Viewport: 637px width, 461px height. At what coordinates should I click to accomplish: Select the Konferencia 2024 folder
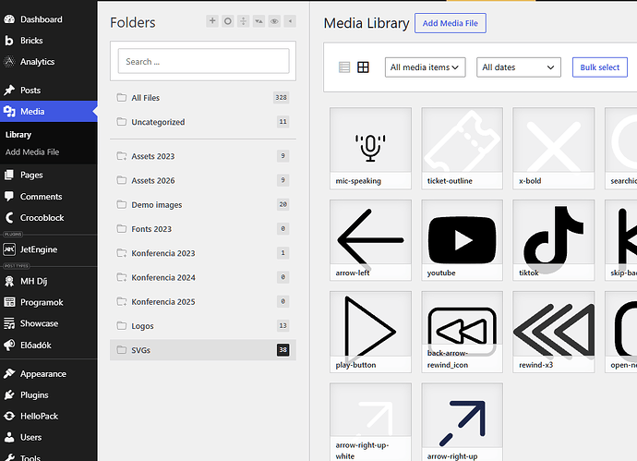point(203,277)
